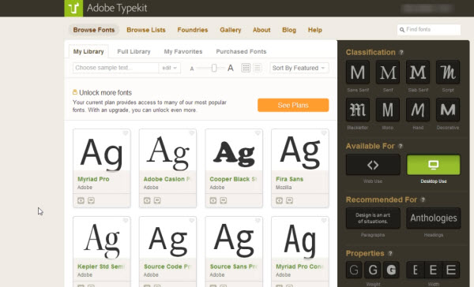Select heavy weight G filter
This screenshot has width=474, height=287.
(x=391, y=270)
